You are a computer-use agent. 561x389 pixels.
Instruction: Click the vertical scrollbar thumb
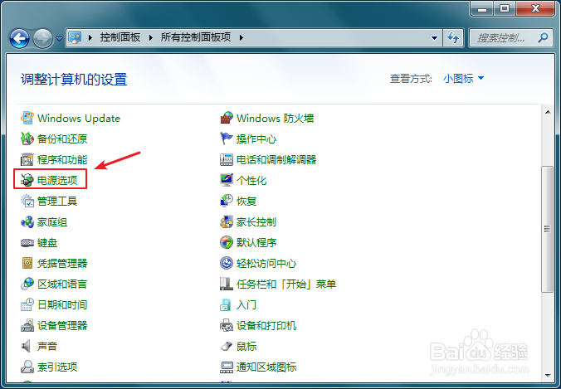[x=548, y=229]
